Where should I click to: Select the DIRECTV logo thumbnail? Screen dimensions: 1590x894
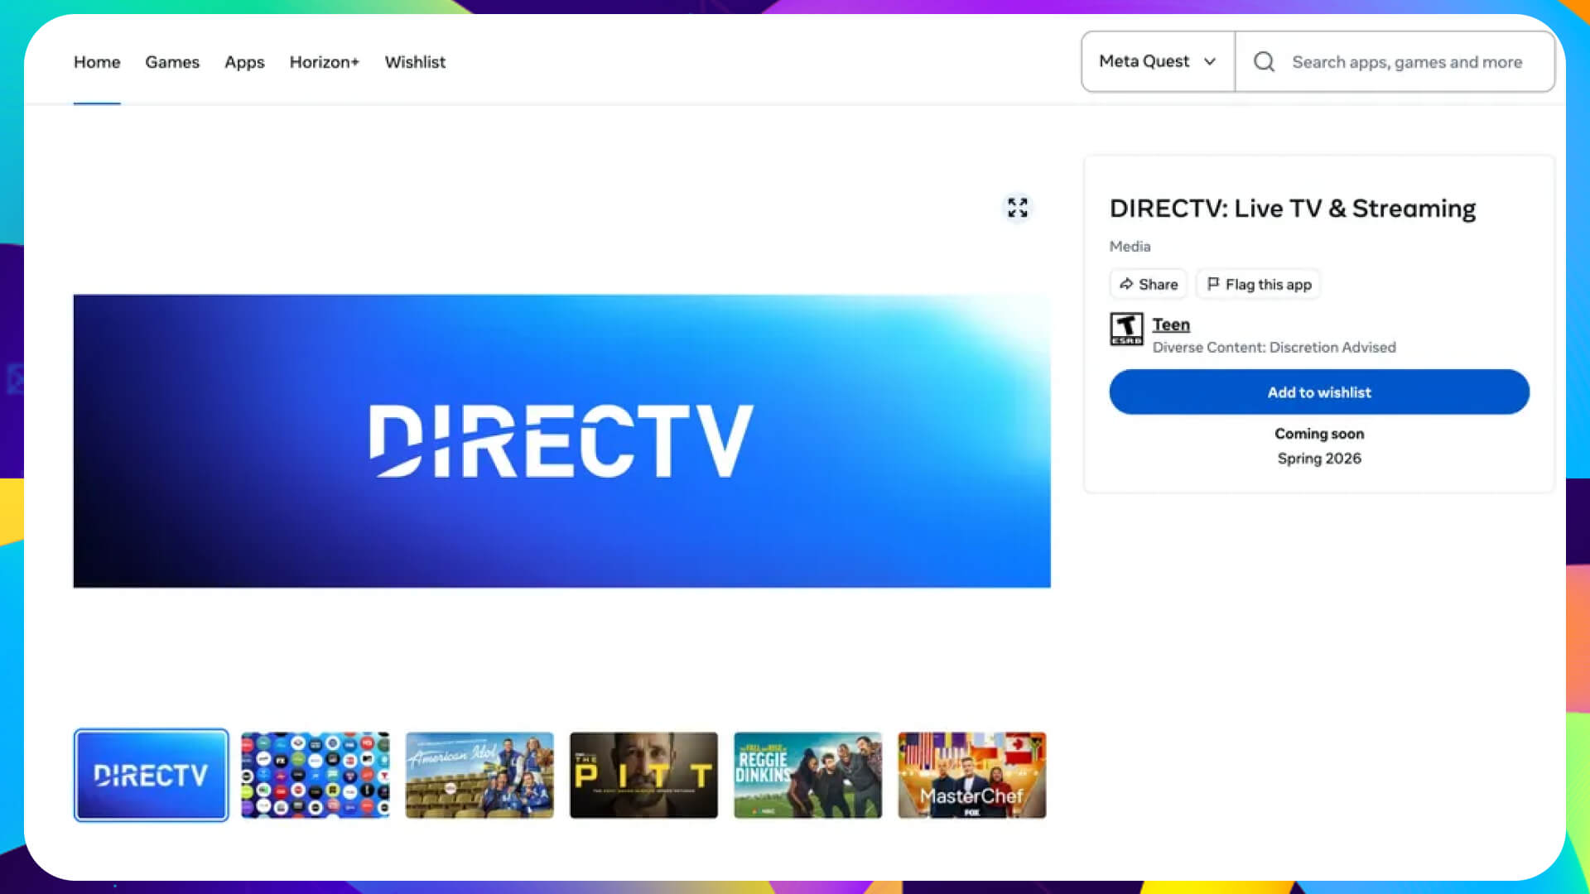coord(151,776)
